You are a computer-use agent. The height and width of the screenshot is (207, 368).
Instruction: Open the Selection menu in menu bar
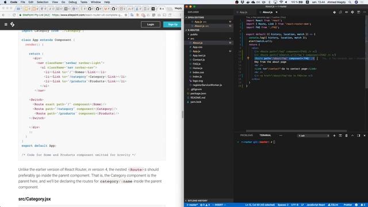tap(43, 2)
